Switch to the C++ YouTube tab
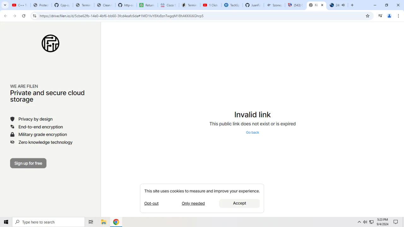 point(20,5)
